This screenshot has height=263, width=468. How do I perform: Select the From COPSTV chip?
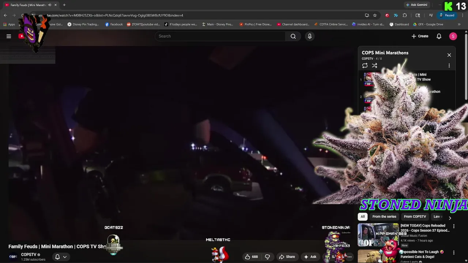pyautogui.click(x=415, y=217)
